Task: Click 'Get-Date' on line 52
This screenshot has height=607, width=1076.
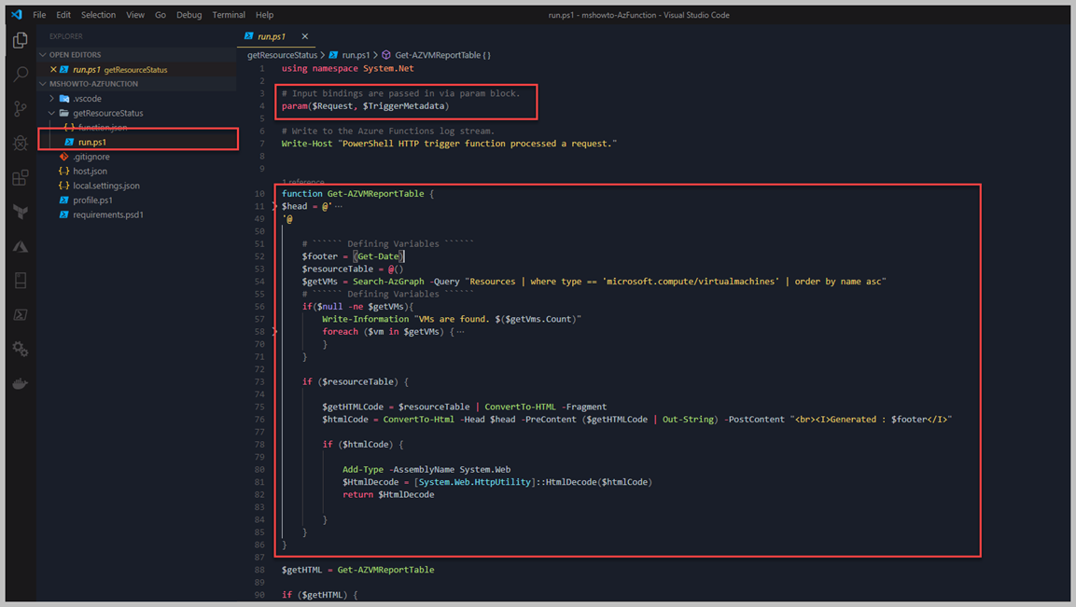Action: (378, 256)
